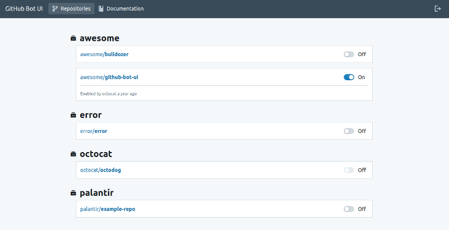Click the On label for awesome/github-bot-ui
This screenshot has width=449, height=230.
tap(361, 77)
